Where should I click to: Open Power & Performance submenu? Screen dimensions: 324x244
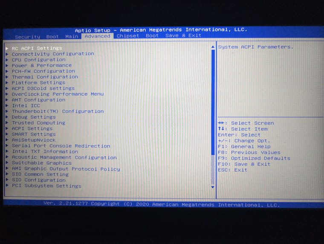(x=42, y=65)
